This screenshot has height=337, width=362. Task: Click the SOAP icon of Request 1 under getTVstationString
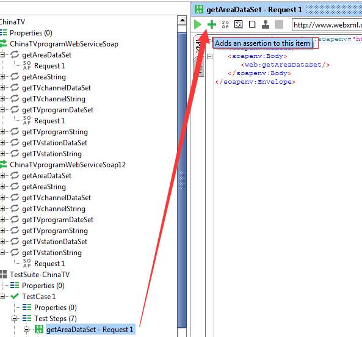27,263
